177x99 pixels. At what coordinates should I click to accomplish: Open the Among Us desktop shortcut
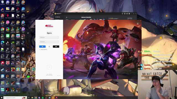pyautogui.click(x=13, y=70)
